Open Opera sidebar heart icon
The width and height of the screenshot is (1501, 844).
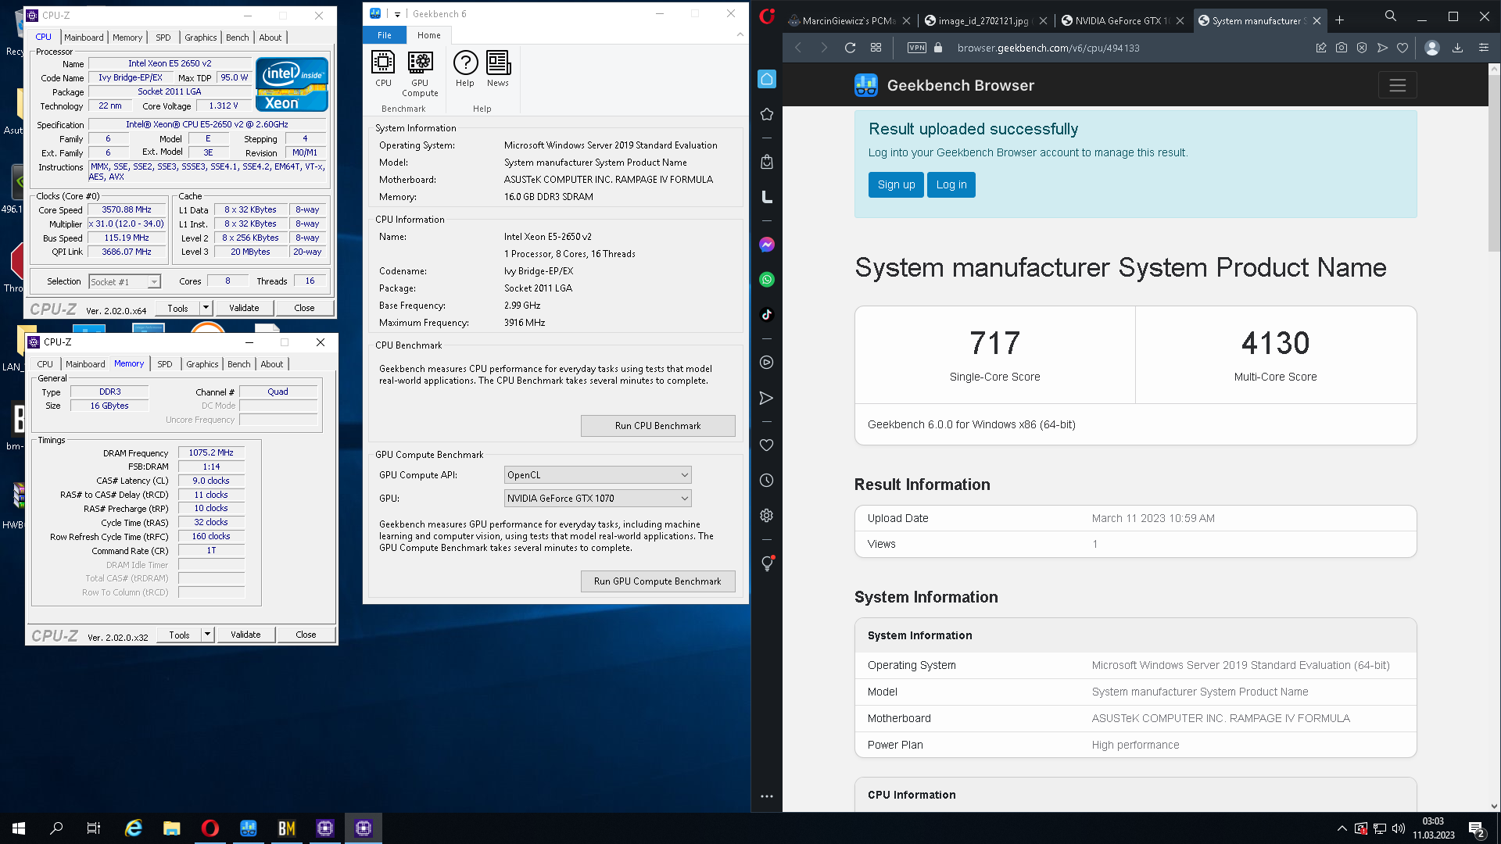767,445
